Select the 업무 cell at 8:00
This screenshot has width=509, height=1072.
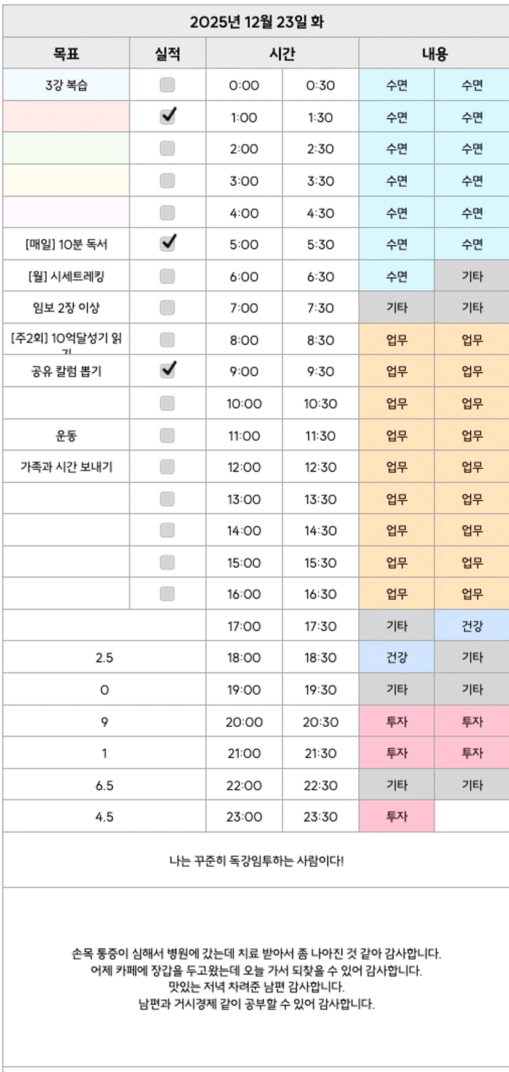click(x=396, y=340)
